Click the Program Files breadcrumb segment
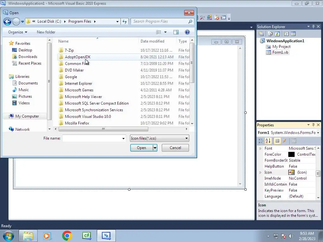This screenshot has height=242, width=323. (80, 21)
